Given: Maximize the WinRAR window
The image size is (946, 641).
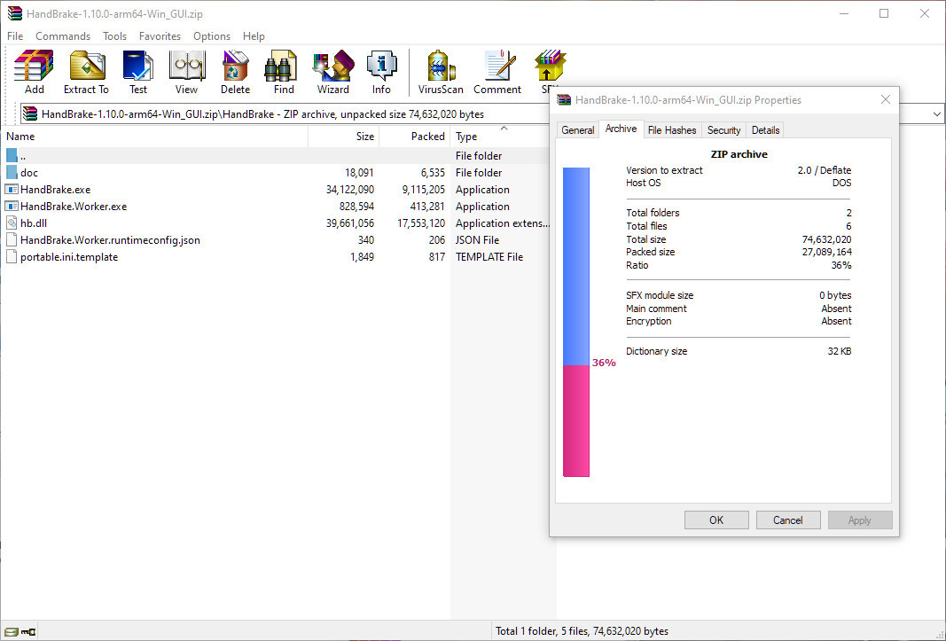Looking at the screenshot, I should click(x=884, y=13).
